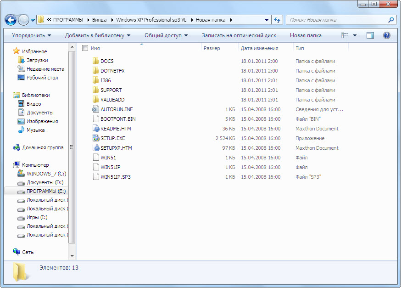Open the Музыка library
This screenshot has width=401, height=288.
point(35,130)
